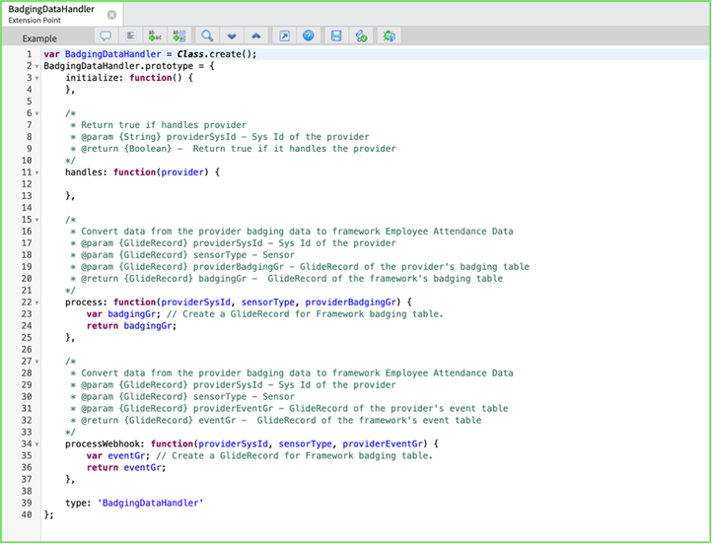Run the syntax check icon with checkmark
Screen dimensions: 712x544
pos(361,35)
